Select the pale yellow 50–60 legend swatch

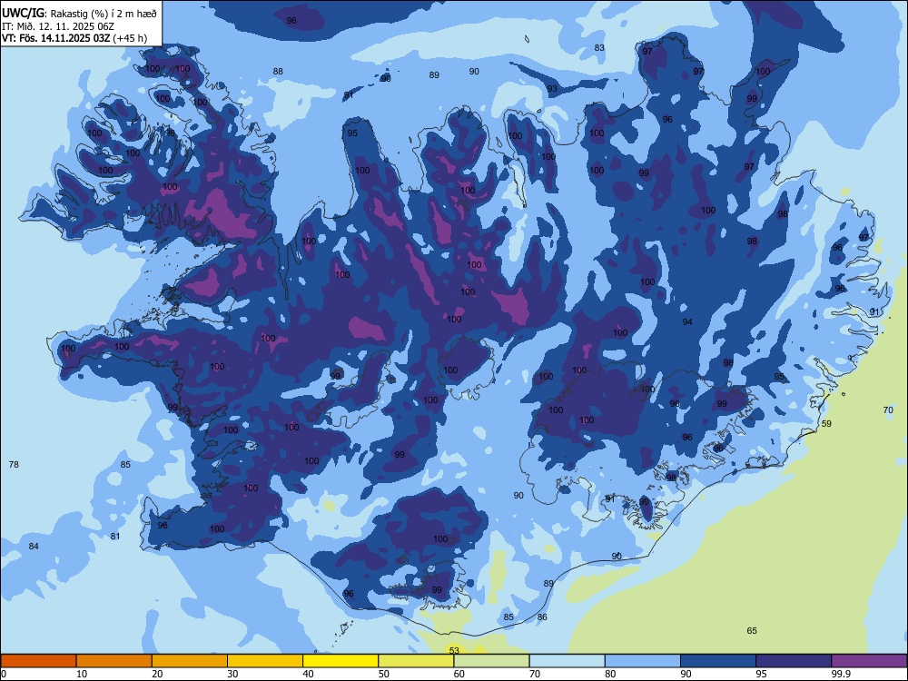(416, 661)
